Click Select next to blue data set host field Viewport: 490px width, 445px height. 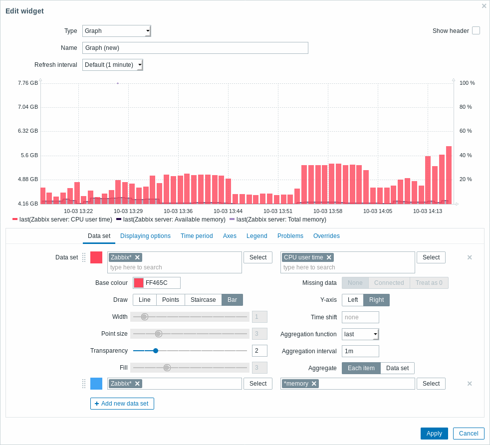[x=258, y=384]
